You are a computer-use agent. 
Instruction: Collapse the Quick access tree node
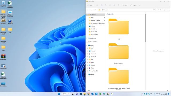click(87, 15)
